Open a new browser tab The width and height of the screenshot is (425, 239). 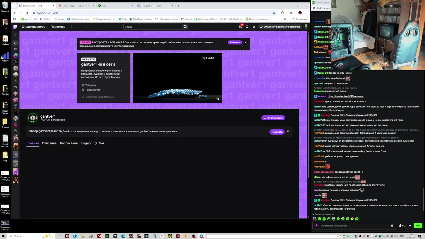click(178, 6)
